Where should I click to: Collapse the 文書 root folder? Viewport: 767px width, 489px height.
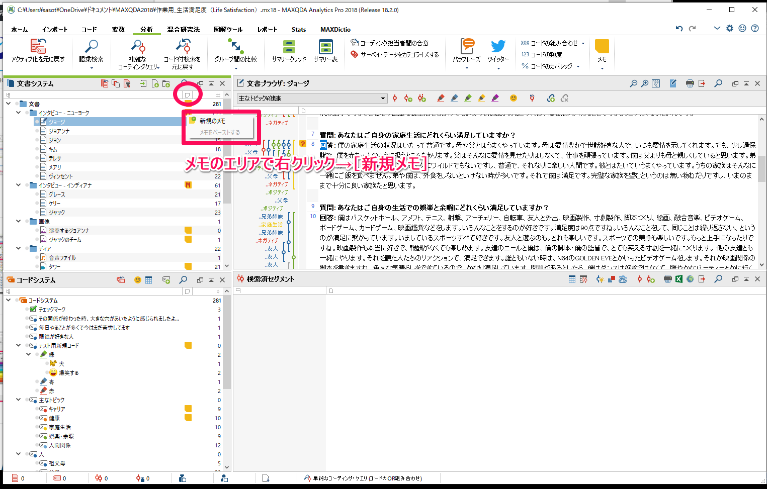click(x=8, y=104)
